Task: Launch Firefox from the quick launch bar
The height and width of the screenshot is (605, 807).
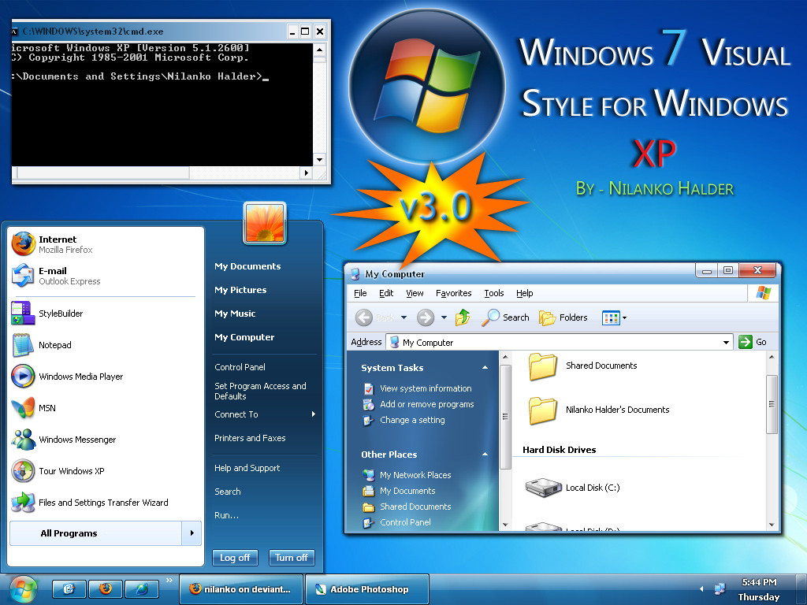Action: click(106, 589)
